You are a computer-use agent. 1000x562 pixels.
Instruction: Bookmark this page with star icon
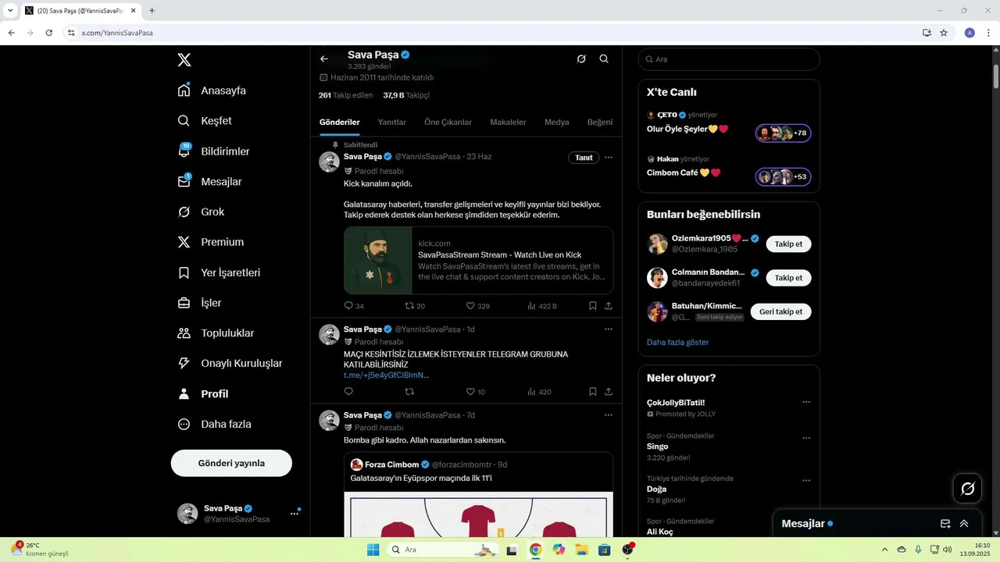pyautogui.click(x=944, y=33)
